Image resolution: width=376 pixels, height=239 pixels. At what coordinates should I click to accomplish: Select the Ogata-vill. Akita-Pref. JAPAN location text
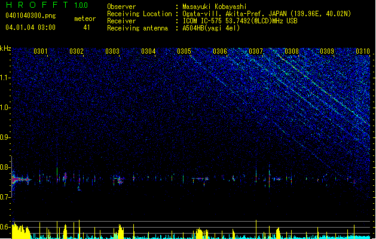(x=267, y=14)
